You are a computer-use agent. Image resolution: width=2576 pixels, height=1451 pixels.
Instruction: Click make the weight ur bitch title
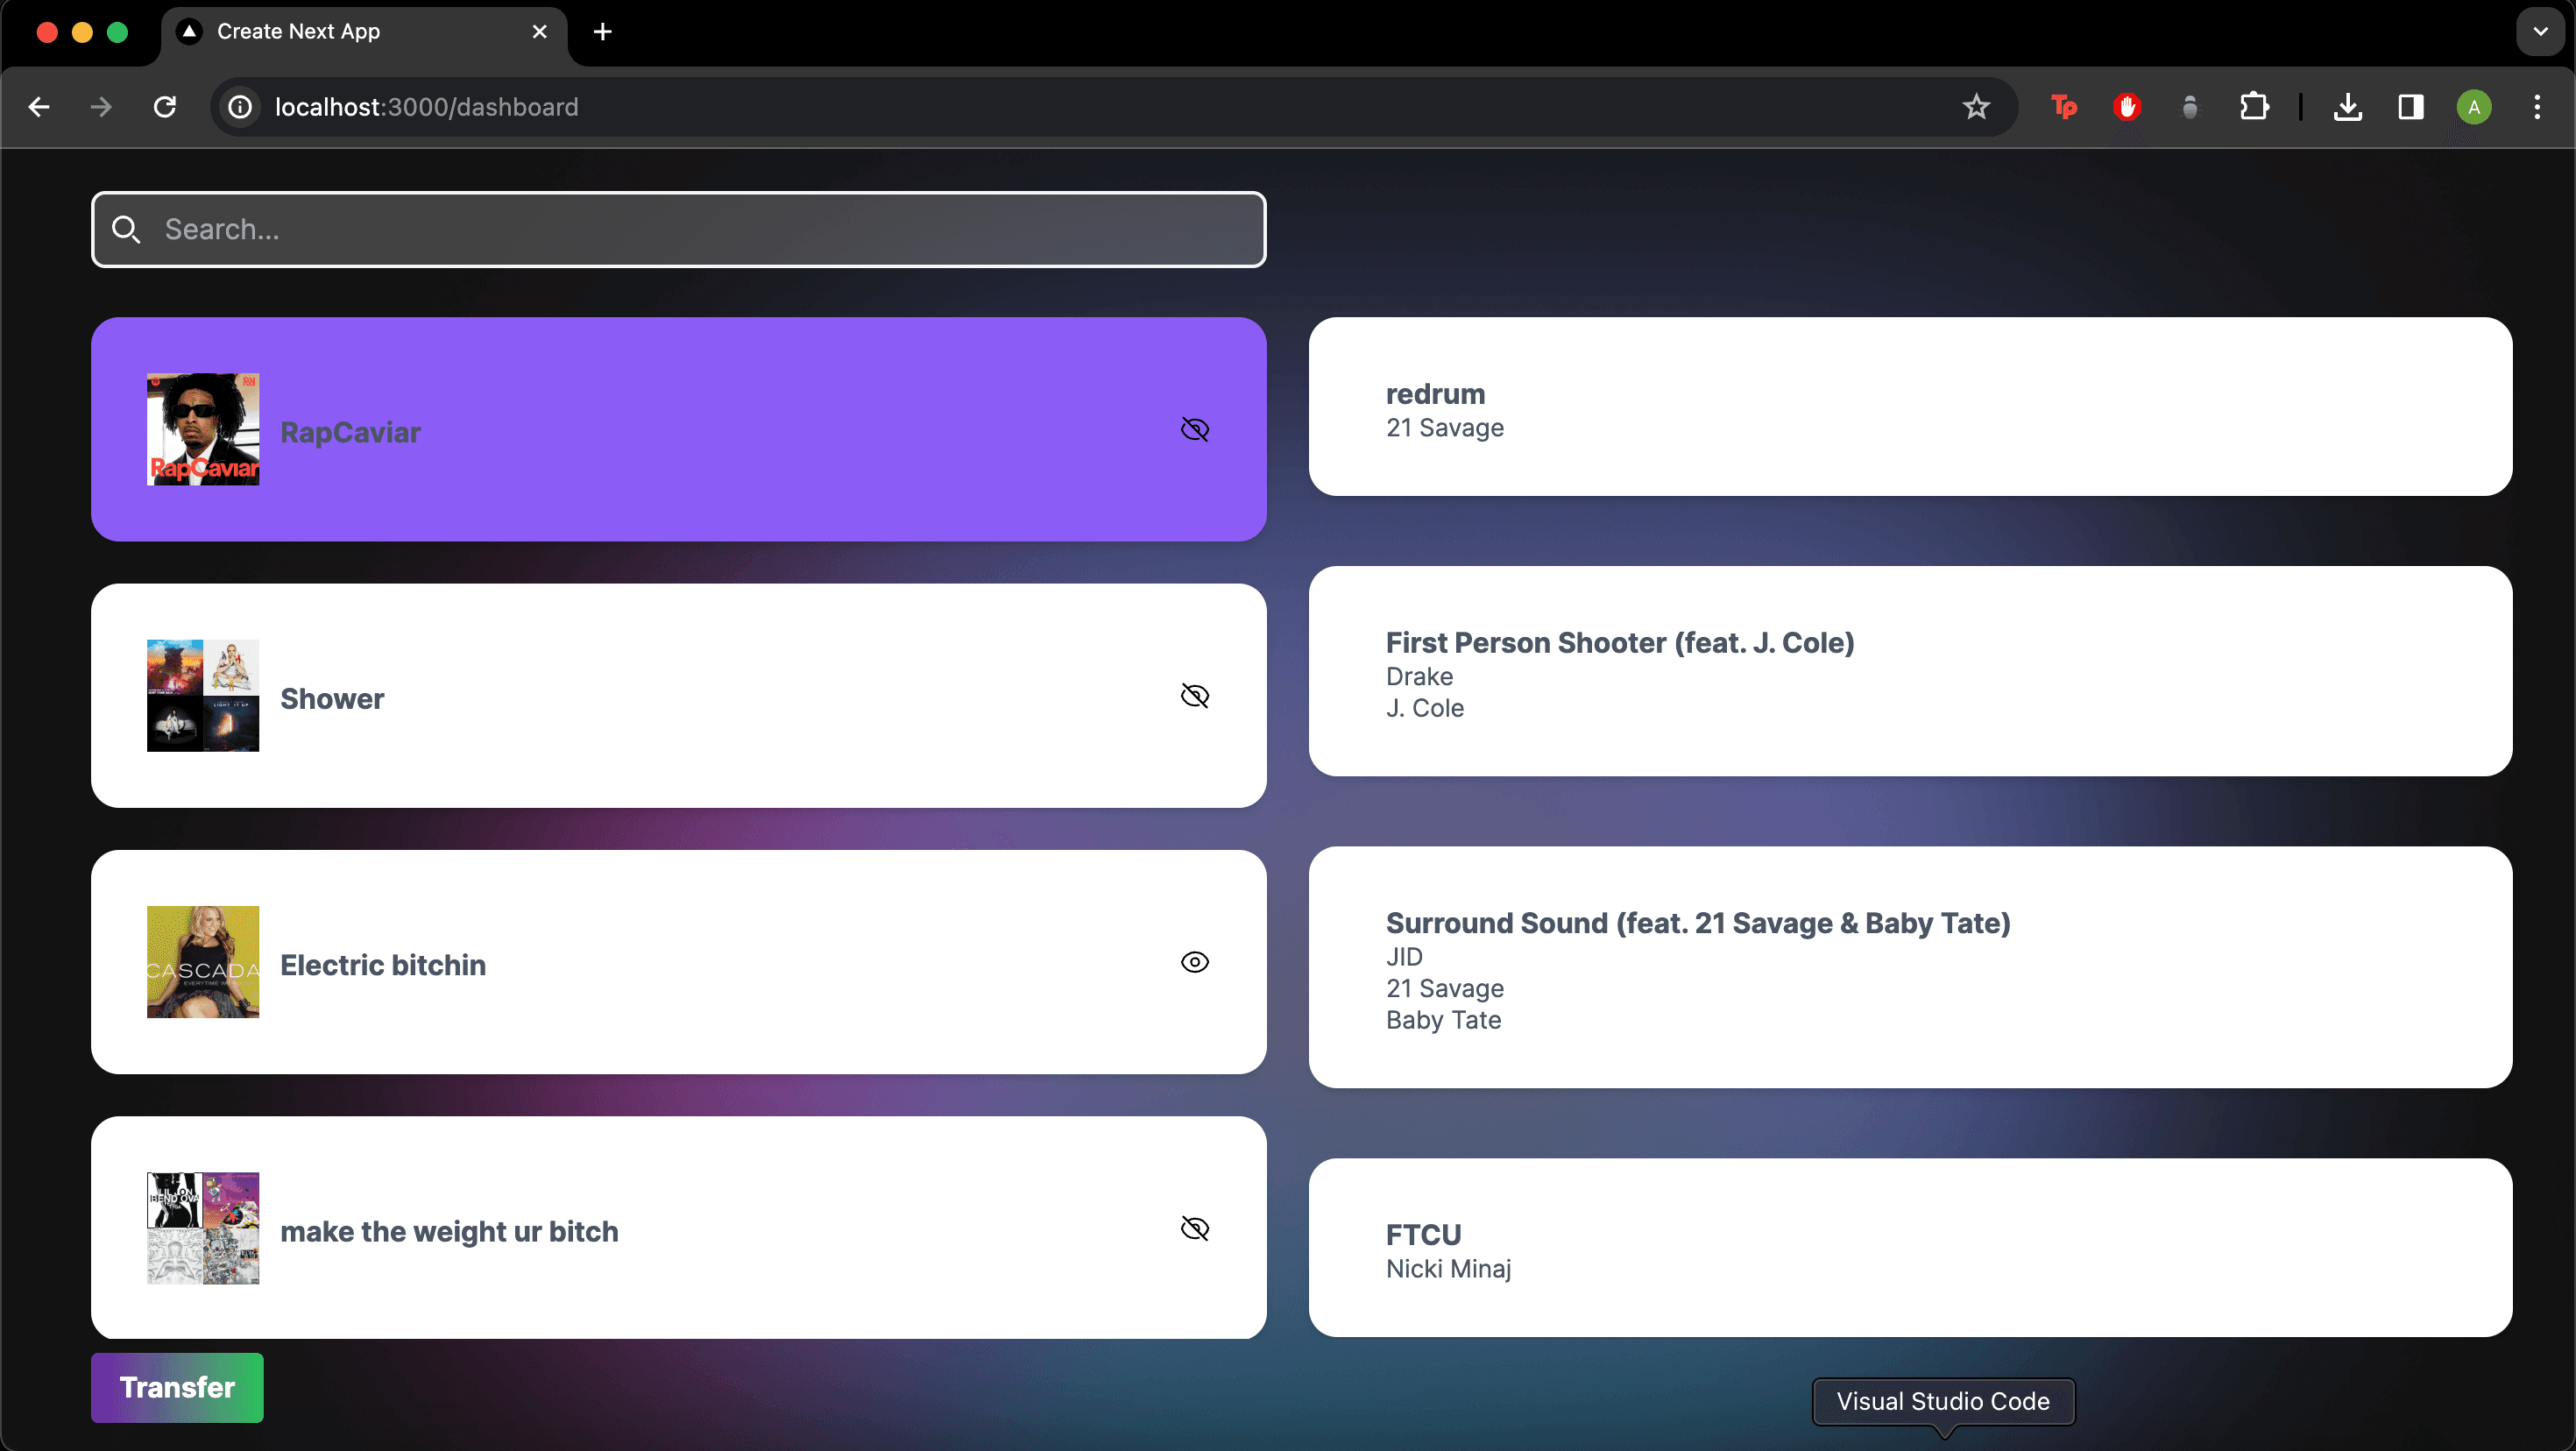point(449,1231)
